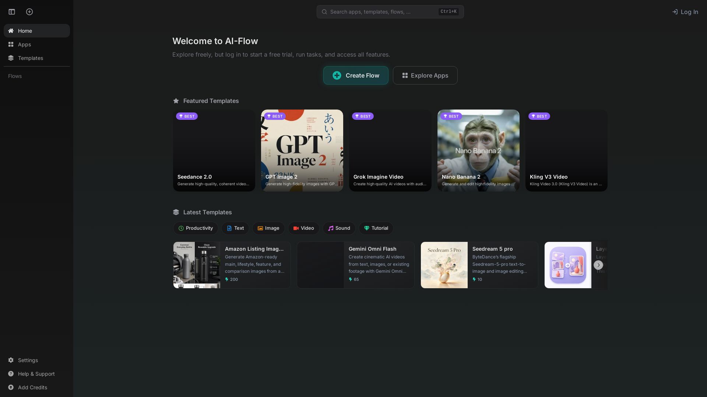Click the BEST badge on Kling V3 Video
This screenshot has width=707, height=397.
[539, 116]
